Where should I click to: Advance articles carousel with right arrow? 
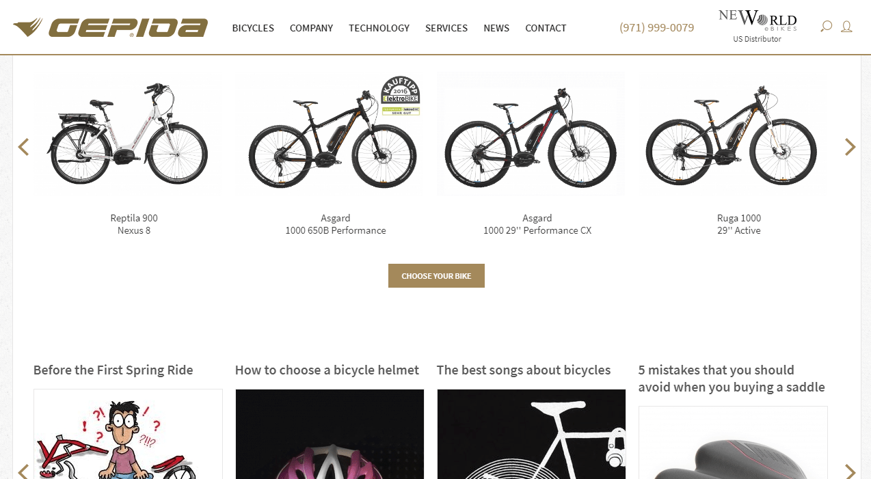coord(850,471)
